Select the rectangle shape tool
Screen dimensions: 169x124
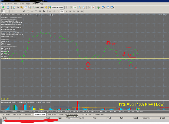coord(40,11)
